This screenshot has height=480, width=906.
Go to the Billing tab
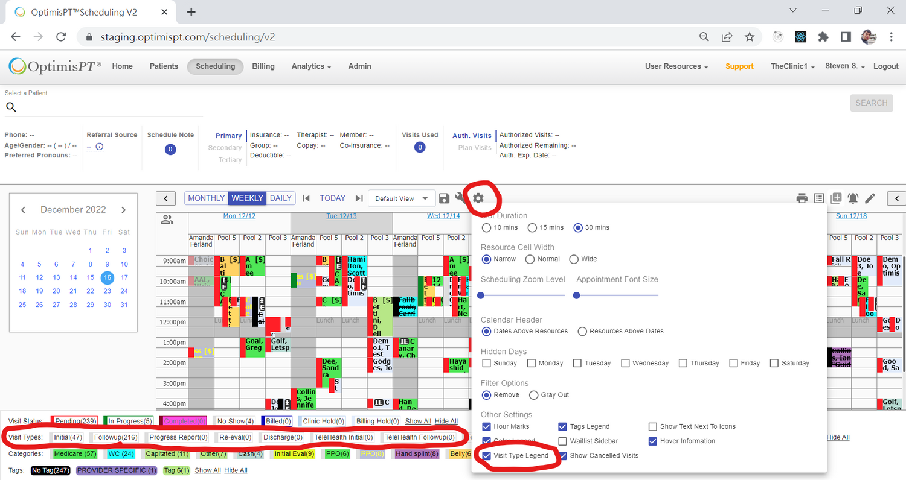(x=263, y=66)
